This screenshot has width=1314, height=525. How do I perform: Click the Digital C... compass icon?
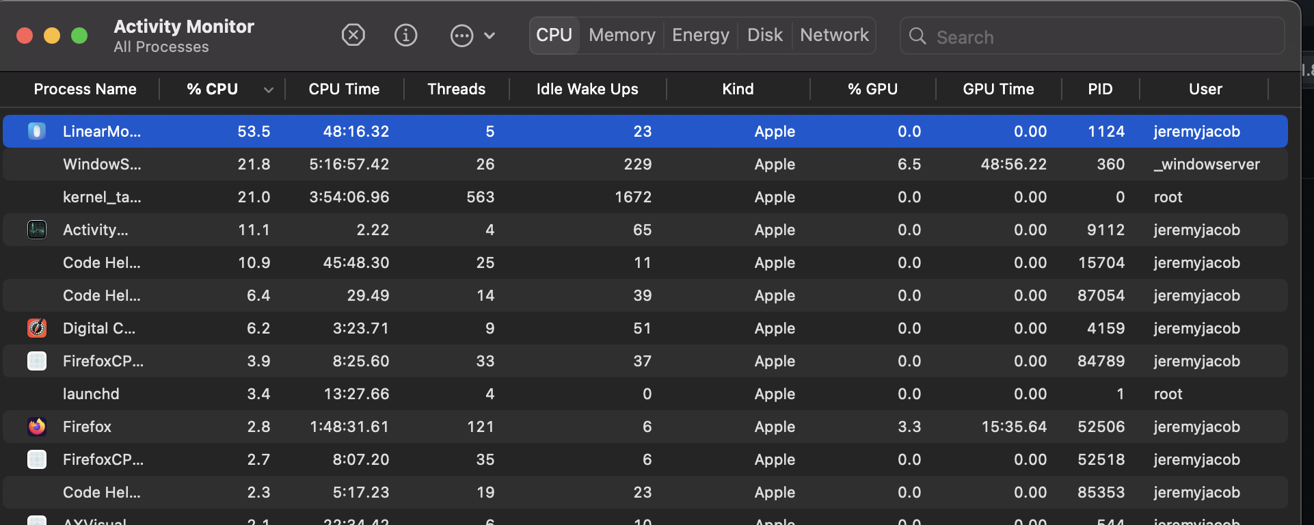pos(37,328)
